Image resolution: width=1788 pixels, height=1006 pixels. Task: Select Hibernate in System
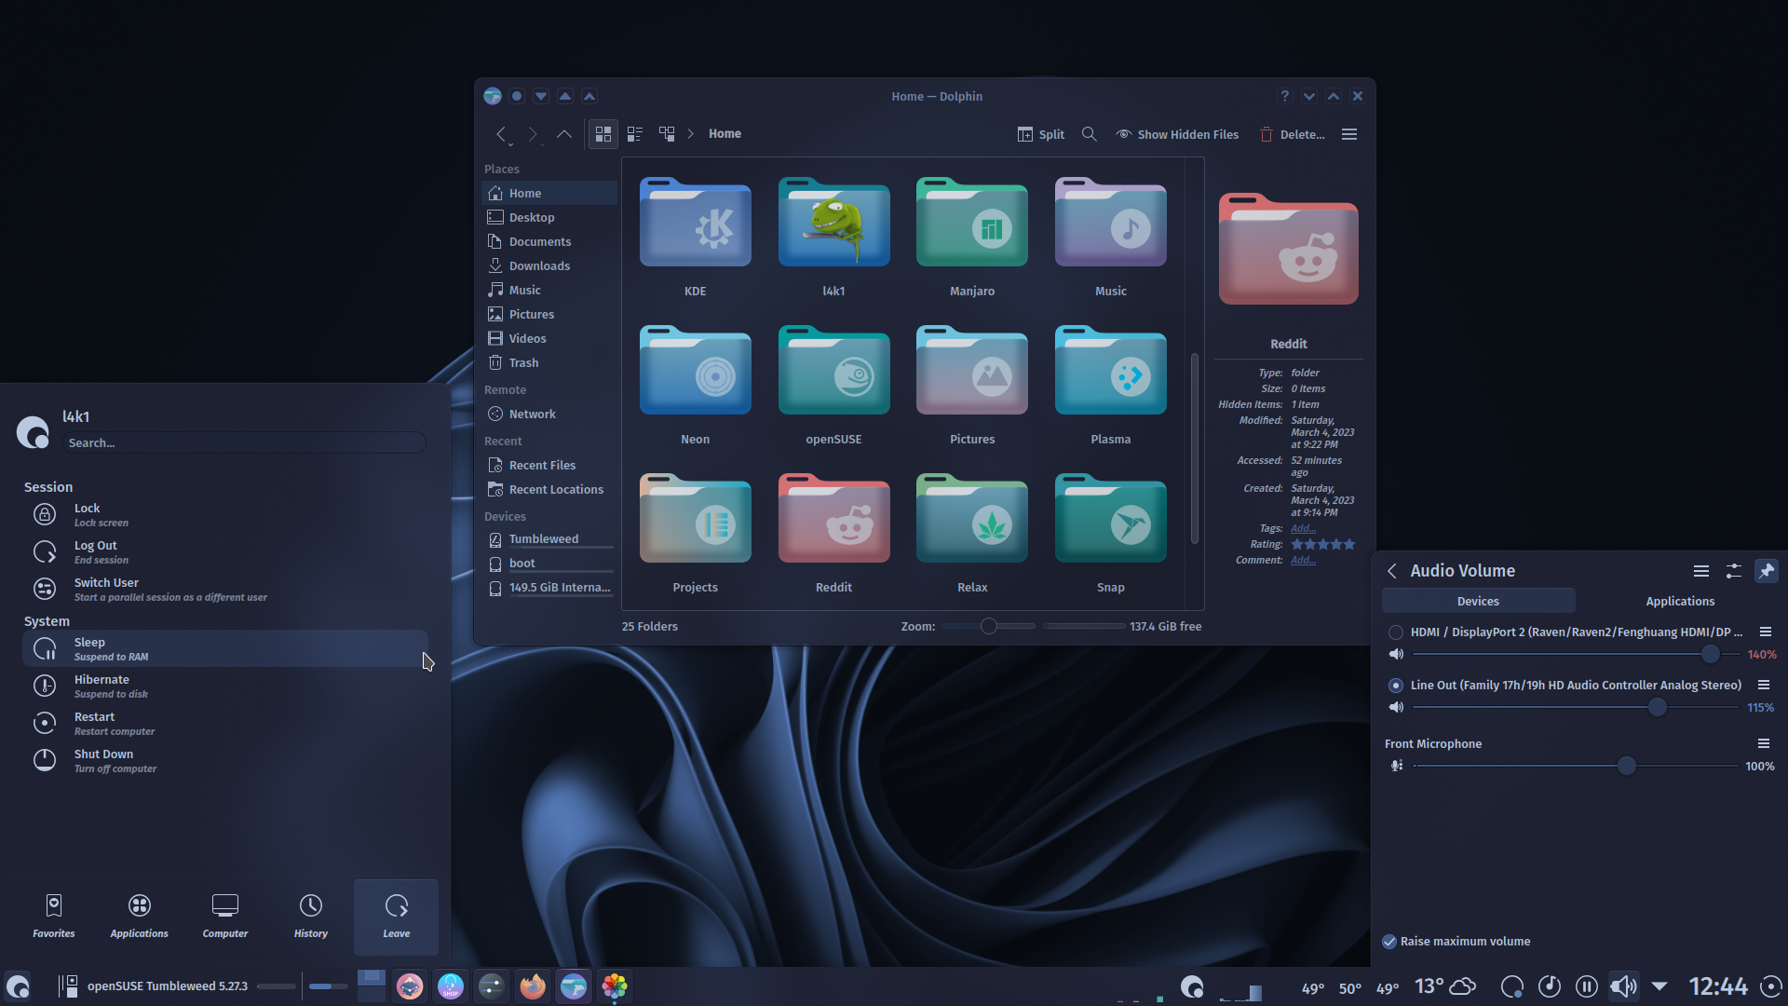[x=224, y=687]
